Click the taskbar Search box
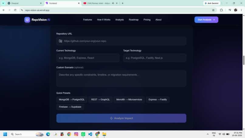Screen dimensions: 245x138 (x=27, y=134)
